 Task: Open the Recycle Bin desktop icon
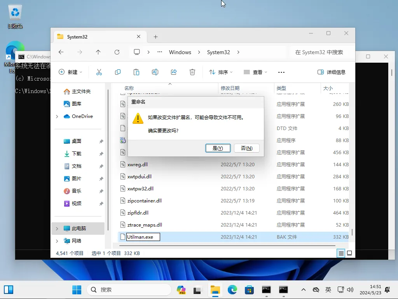click(15, 16)
